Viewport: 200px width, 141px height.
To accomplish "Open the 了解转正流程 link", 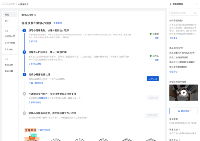I will click(35, 64).
